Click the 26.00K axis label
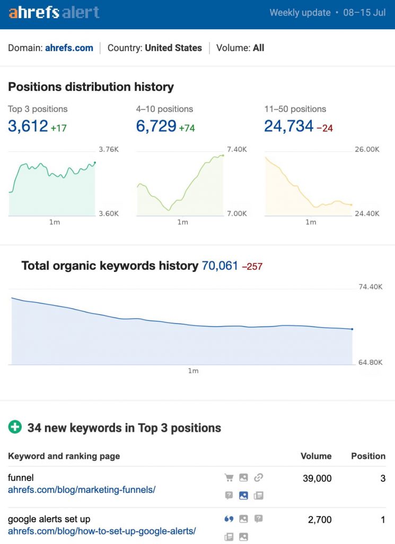Image resolution: width=395 pixels, height=544 pixels. coord(367,149)
